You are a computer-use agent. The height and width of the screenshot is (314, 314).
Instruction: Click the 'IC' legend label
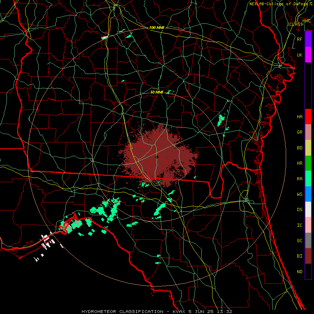coord(299,225)
